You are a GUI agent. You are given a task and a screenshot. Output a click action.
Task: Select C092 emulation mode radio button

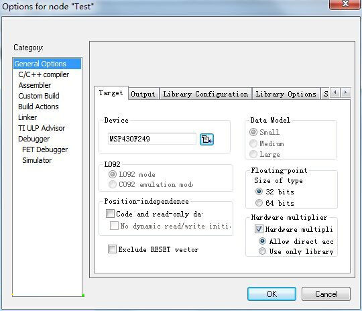click(113, 184)
